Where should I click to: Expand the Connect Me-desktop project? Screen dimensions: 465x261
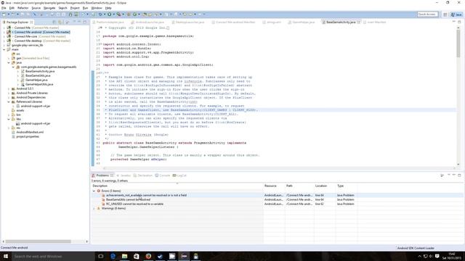(4, 41)
